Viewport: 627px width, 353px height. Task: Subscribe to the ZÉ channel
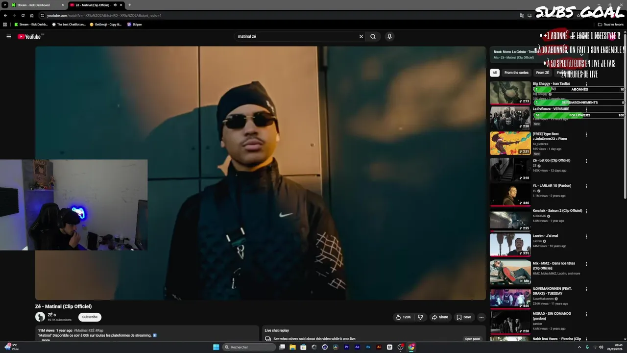click(90, 317)
